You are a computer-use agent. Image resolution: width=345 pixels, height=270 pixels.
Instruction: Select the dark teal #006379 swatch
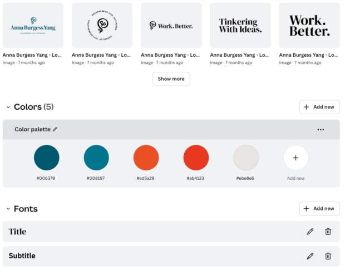[x=46, y=158]
